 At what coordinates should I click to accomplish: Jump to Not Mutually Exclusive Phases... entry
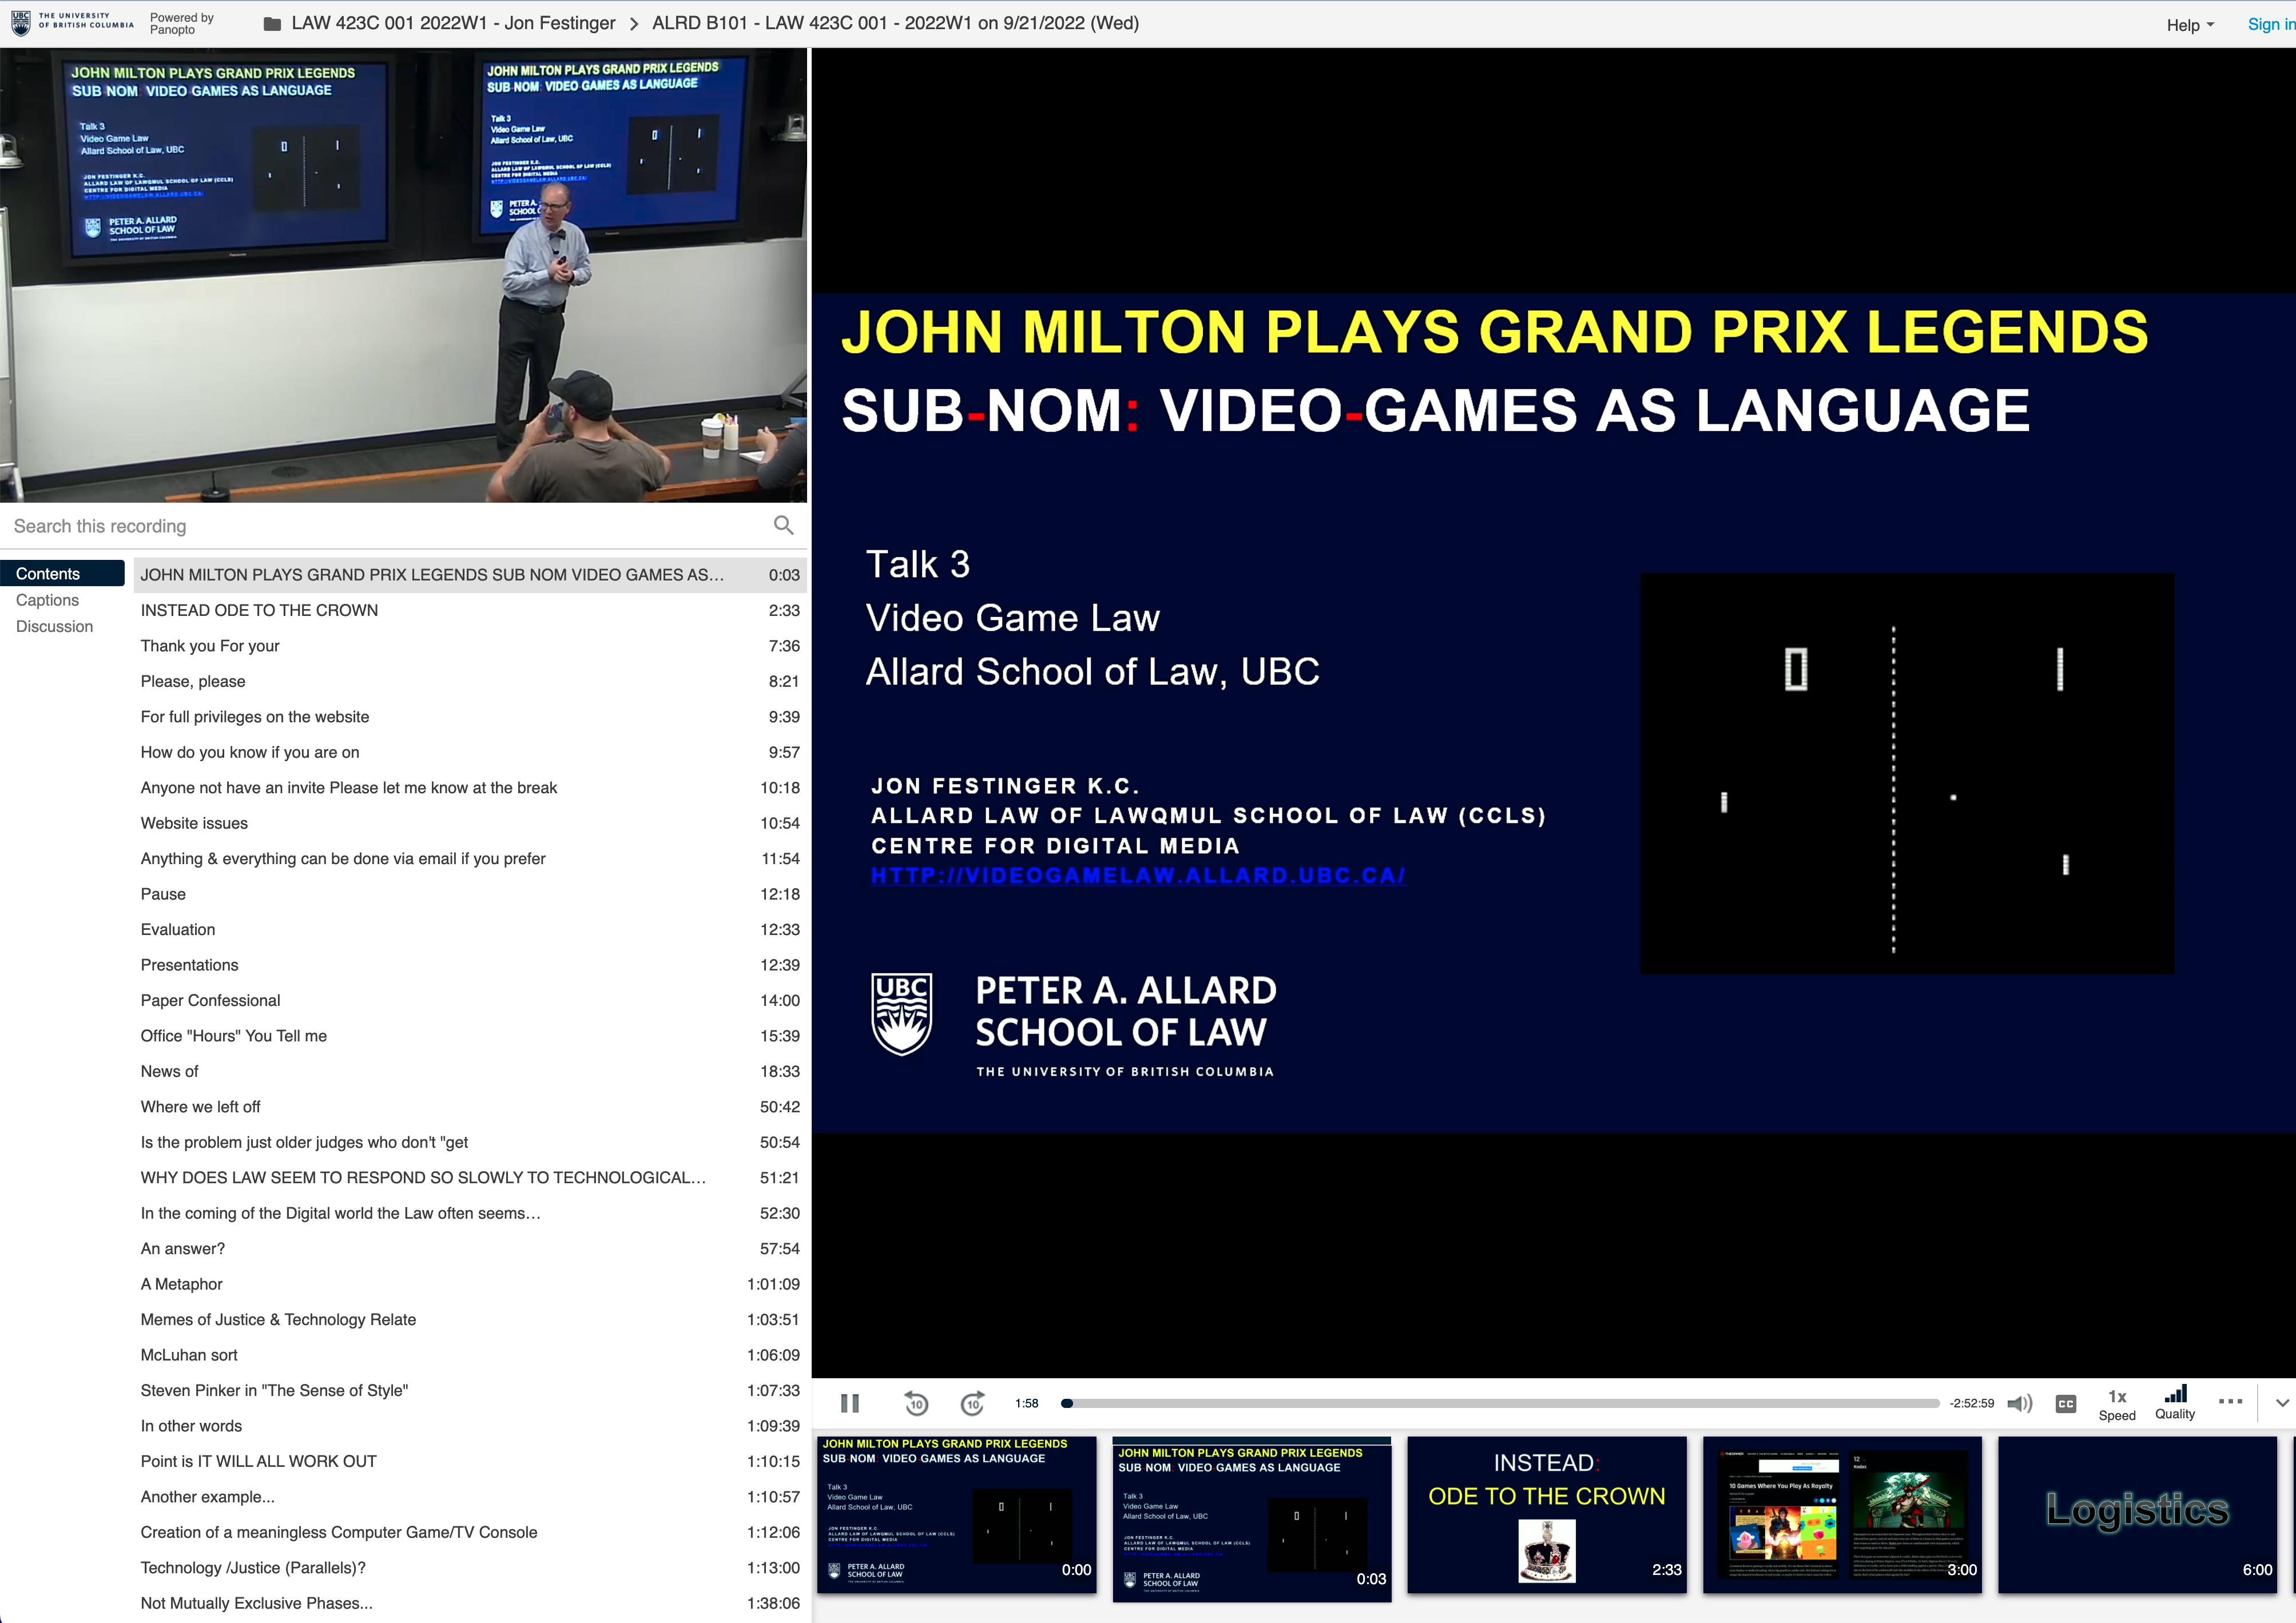point(470,1603)
